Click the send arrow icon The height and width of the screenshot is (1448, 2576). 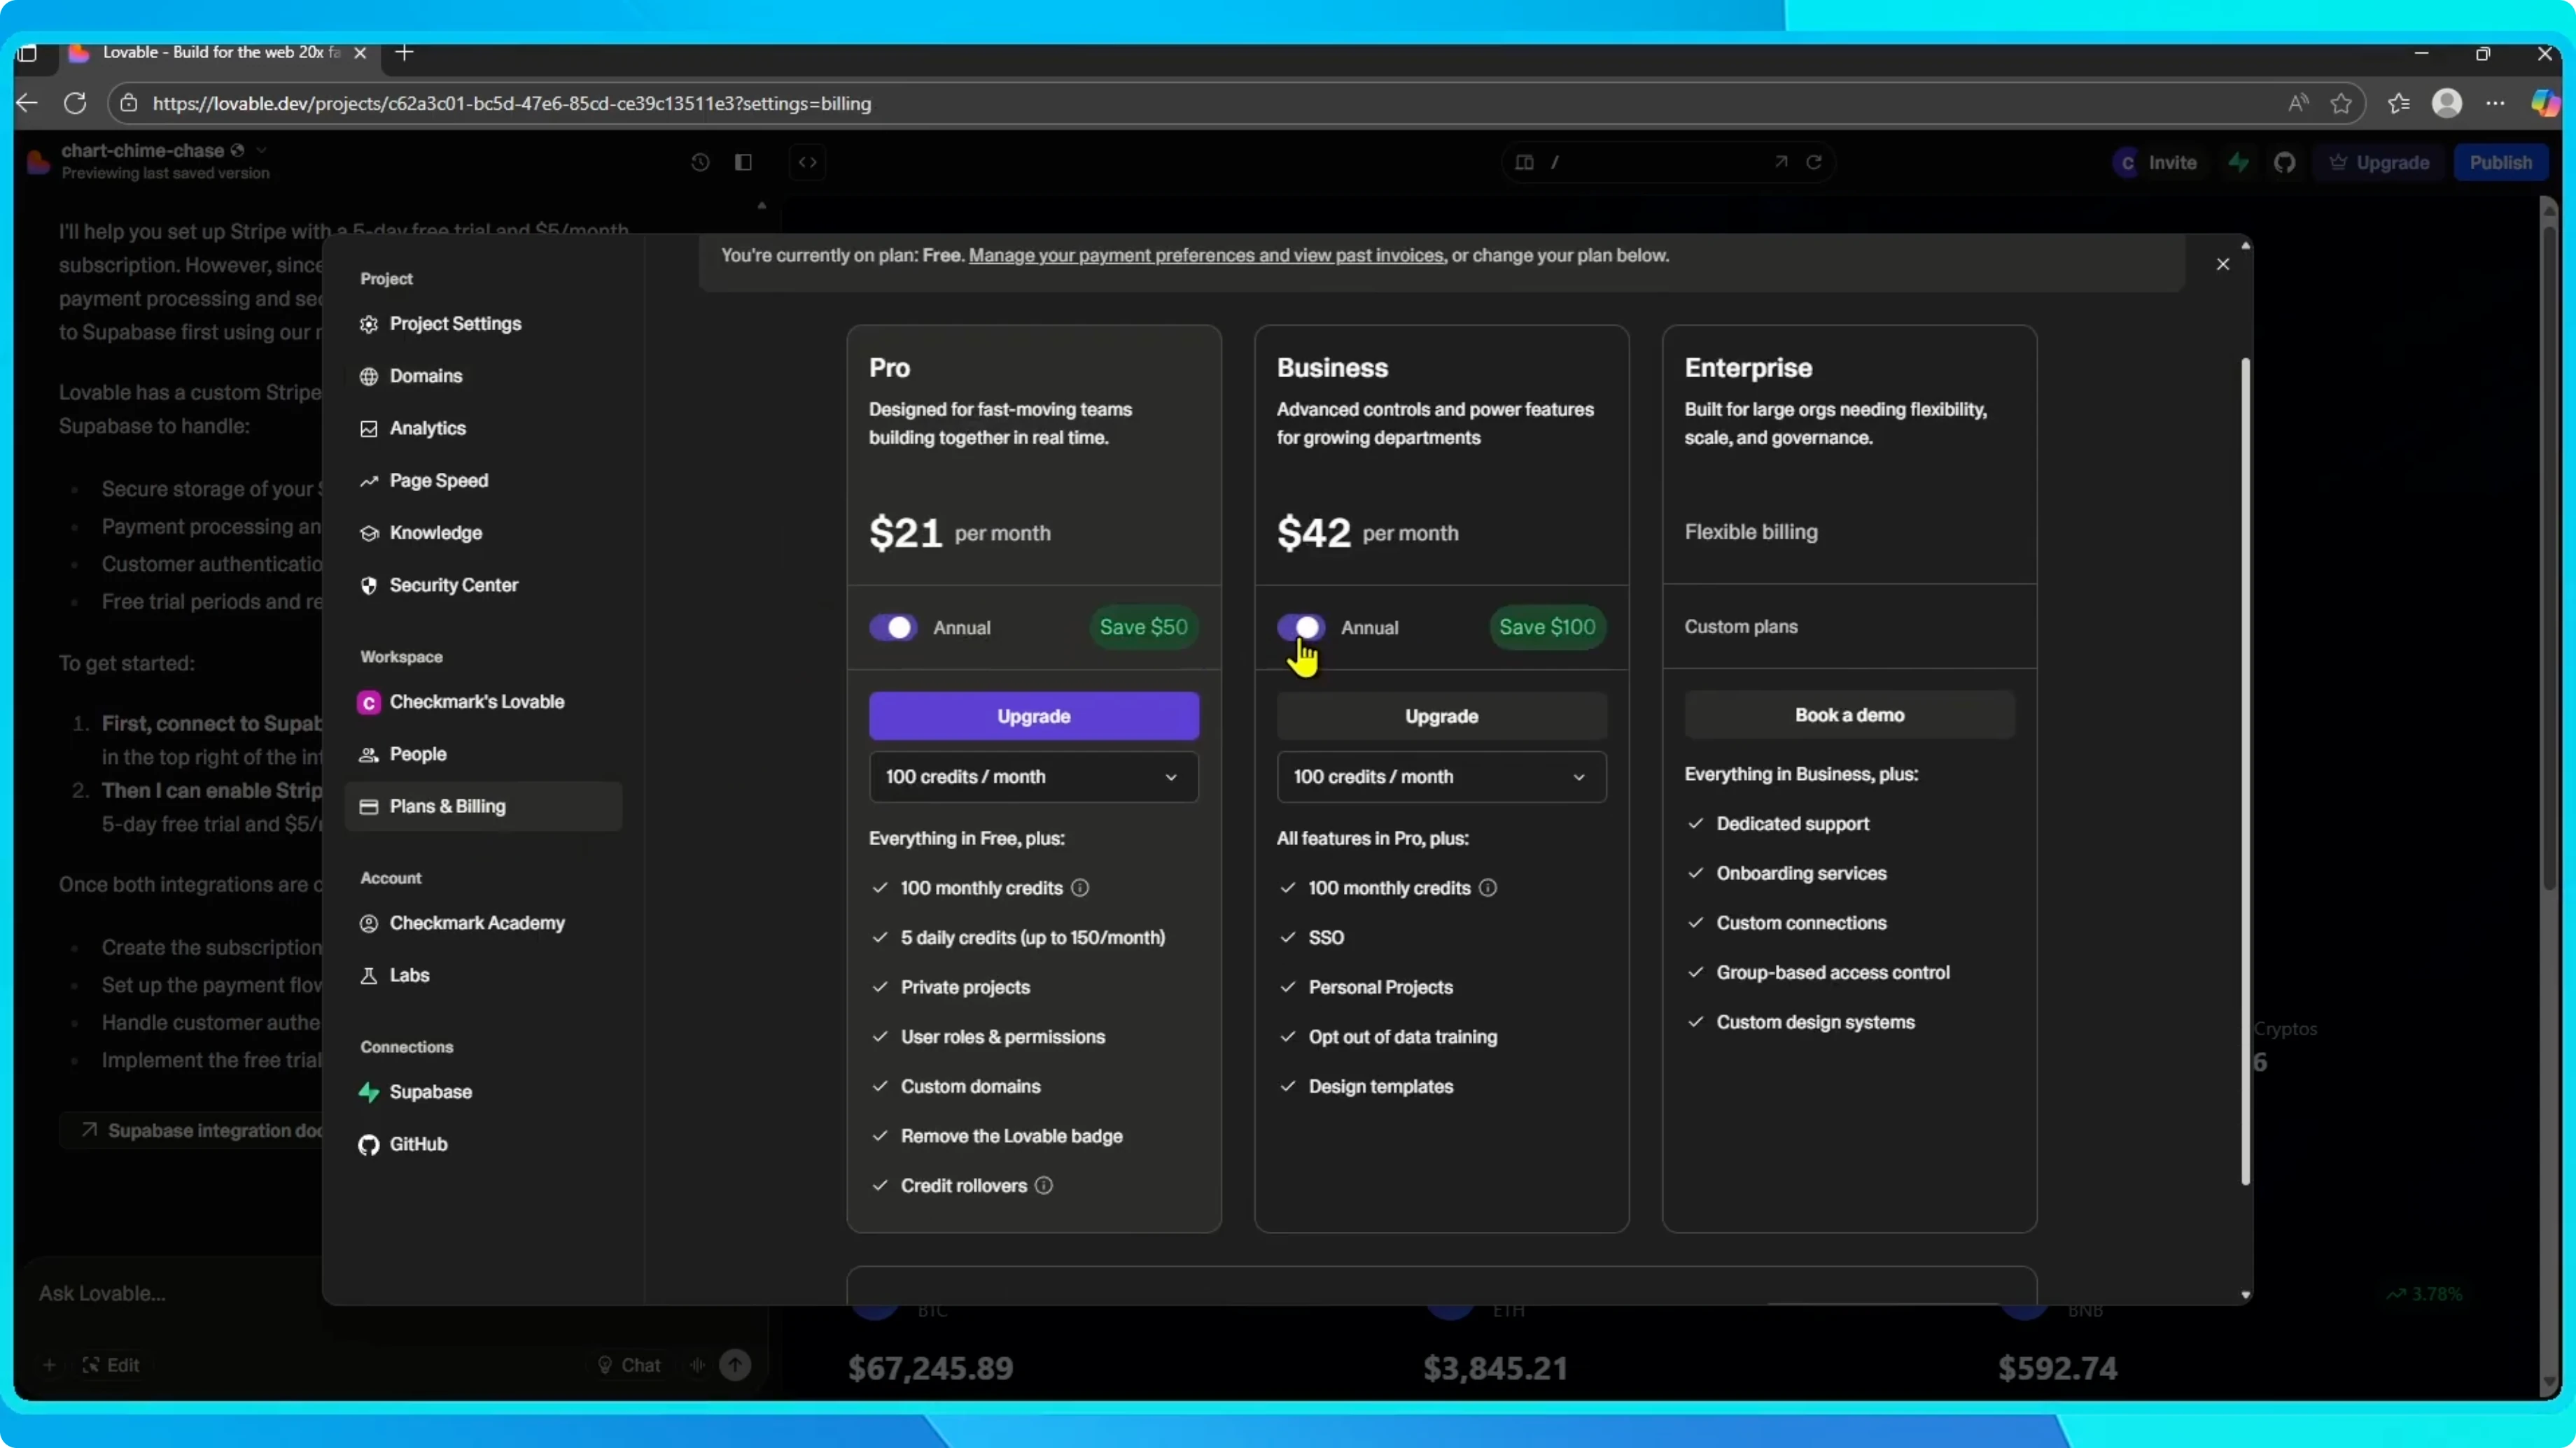point(735,1365)
